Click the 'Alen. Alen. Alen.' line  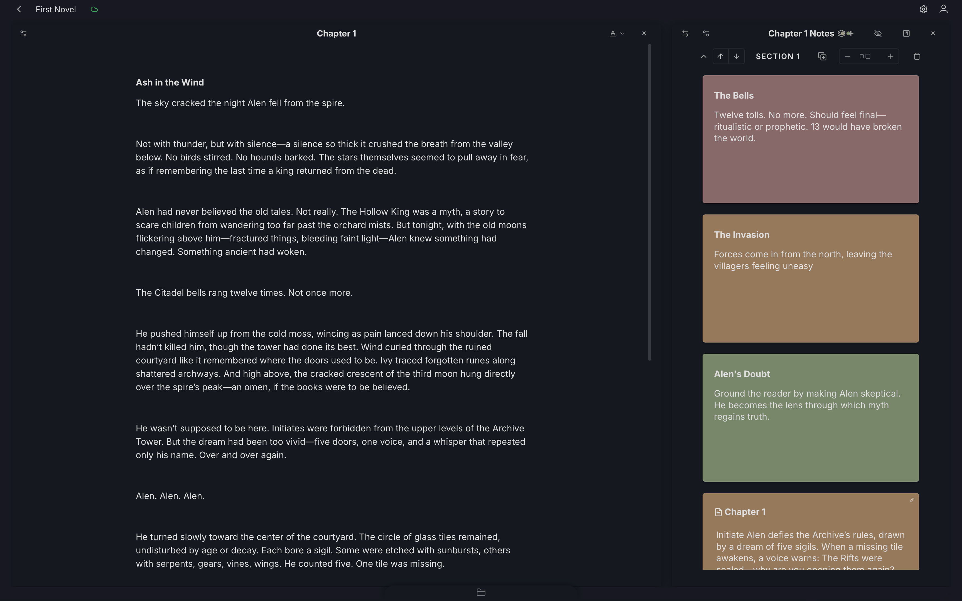[x=170, y=496]
